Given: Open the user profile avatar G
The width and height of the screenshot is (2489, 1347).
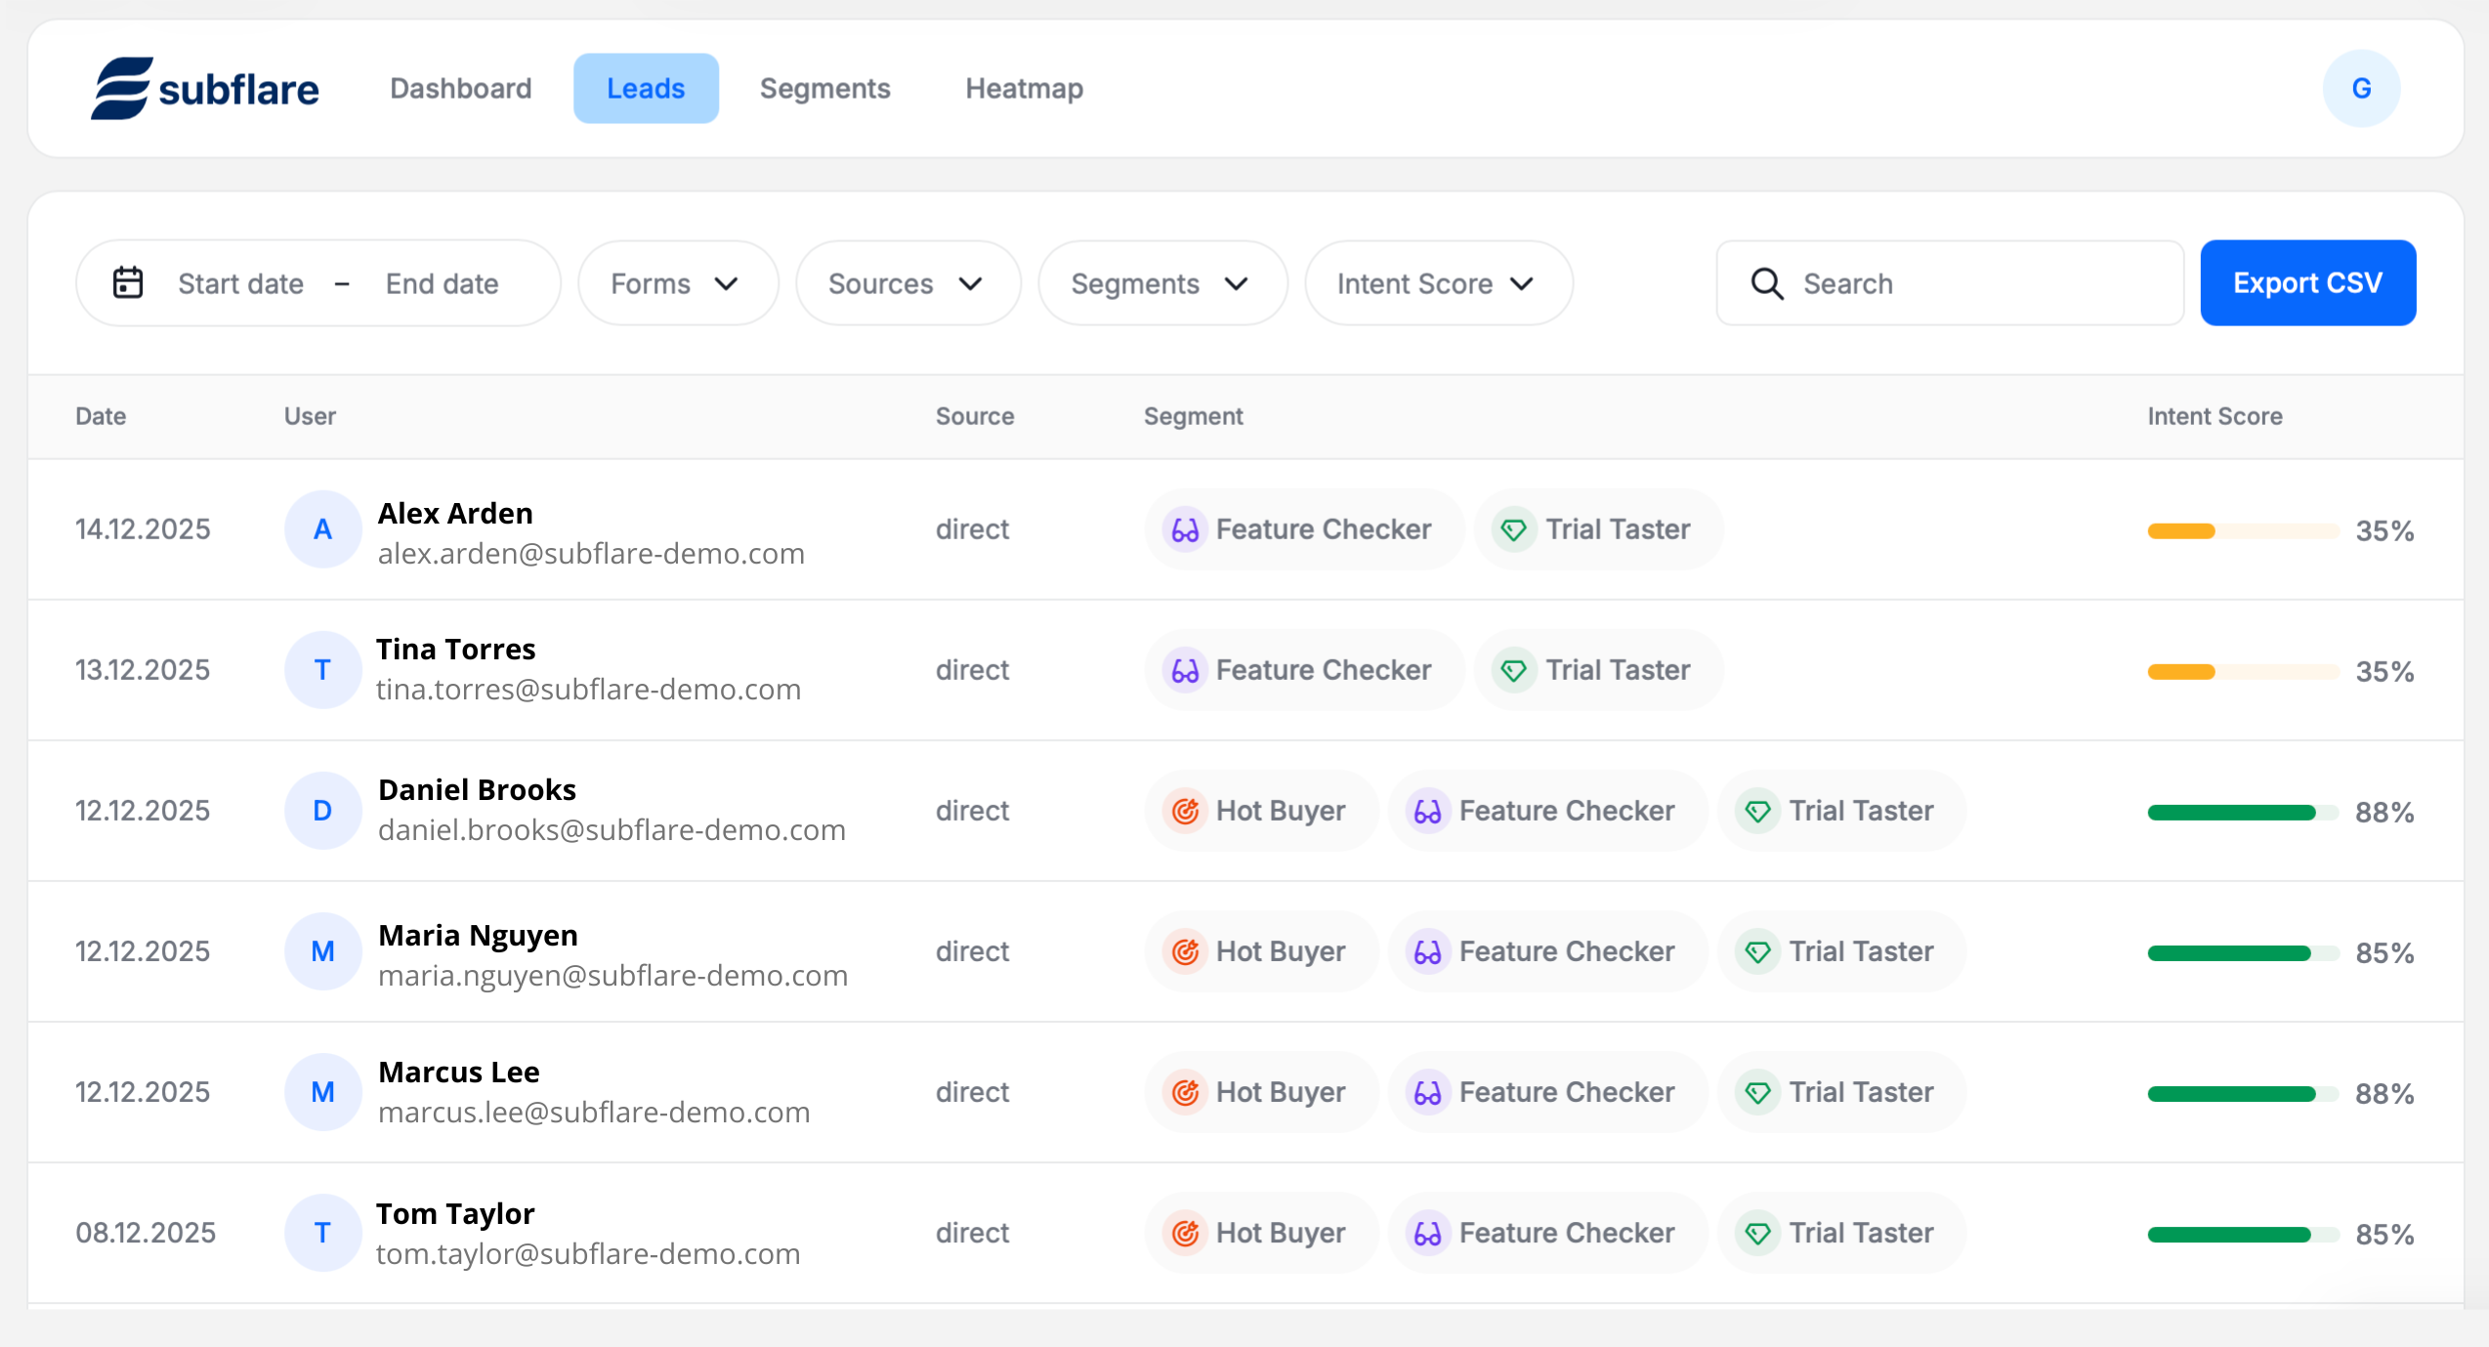Looking at the screenshot, I should click(x=2360, y=89).
